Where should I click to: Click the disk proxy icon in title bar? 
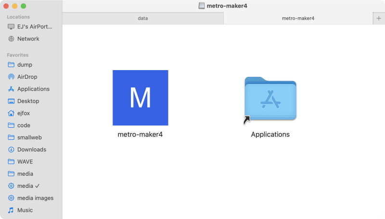(x=202, y=6)
